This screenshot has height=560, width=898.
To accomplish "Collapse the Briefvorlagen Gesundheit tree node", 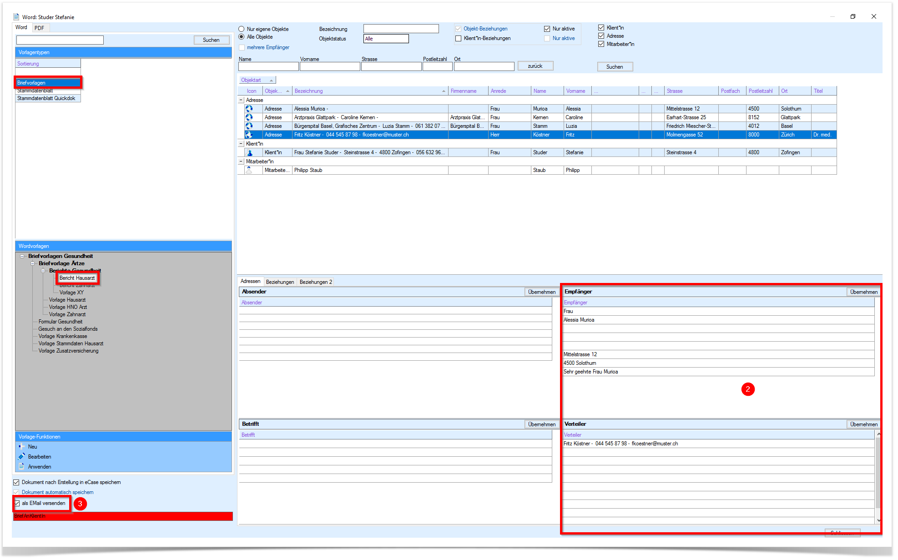I will [22, 256].
